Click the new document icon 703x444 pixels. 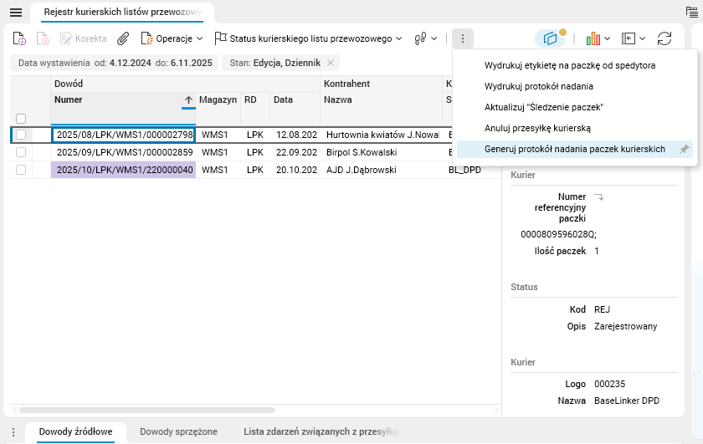click(x=20, y=38)
